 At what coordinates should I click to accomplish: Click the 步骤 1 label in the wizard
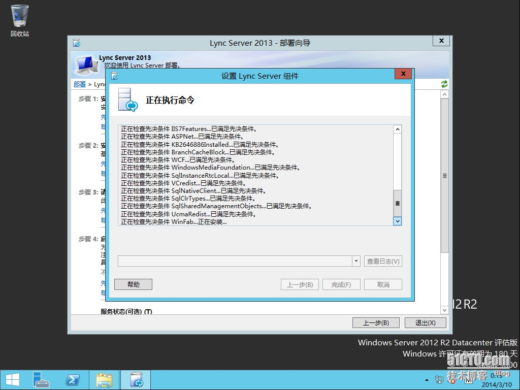[x=88, y=99]
